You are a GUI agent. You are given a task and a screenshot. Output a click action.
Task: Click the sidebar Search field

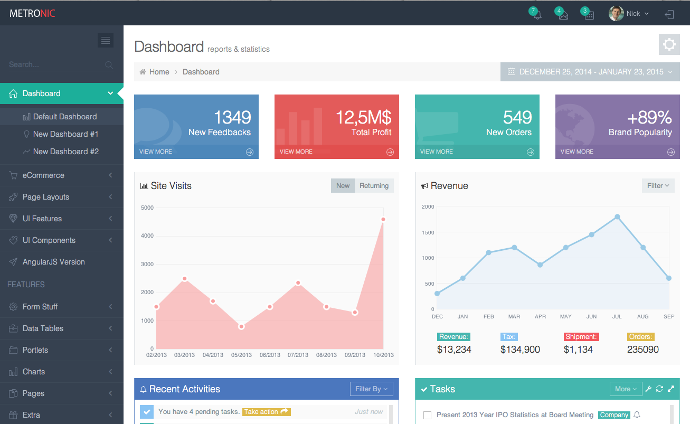tap(55, 64)
